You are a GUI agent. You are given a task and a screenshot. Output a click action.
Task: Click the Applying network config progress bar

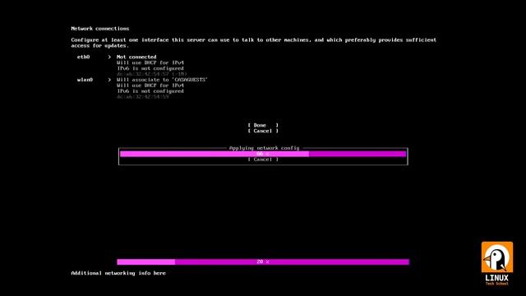(263, 154)
